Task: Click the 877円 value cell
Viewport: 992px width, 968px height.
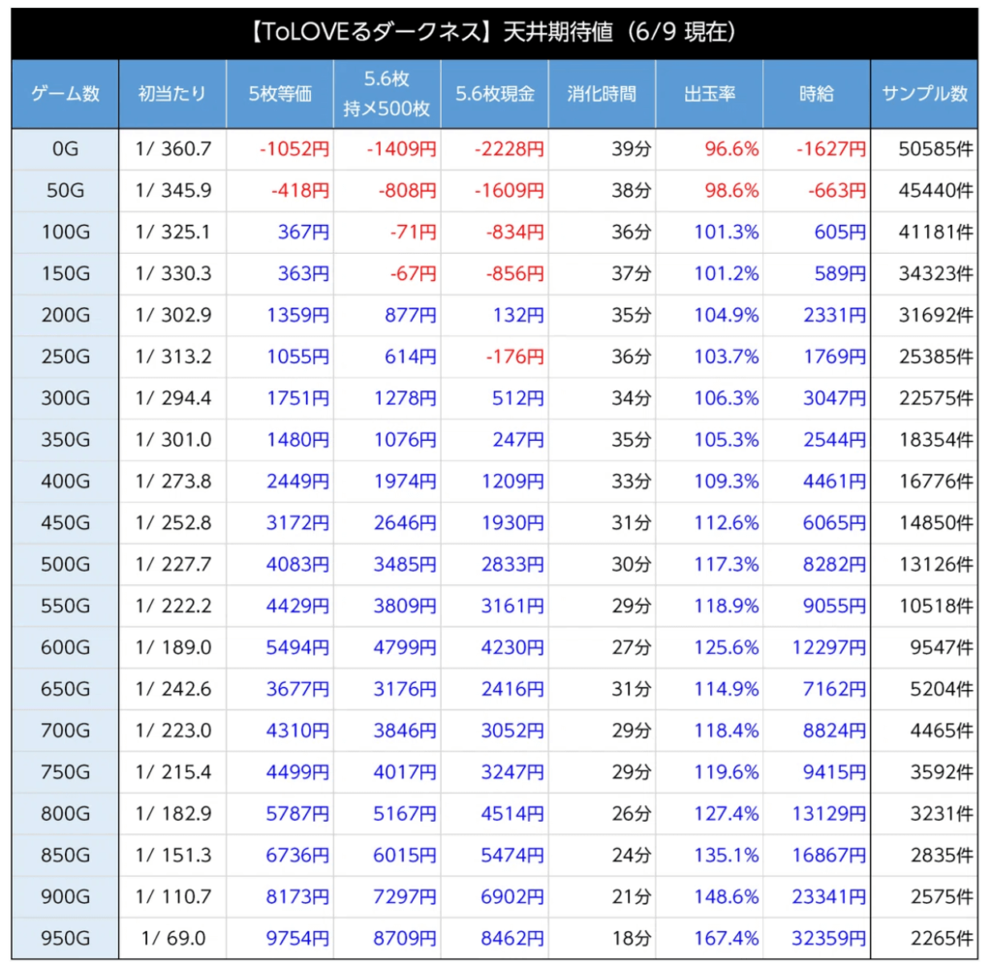Action: 387,315
